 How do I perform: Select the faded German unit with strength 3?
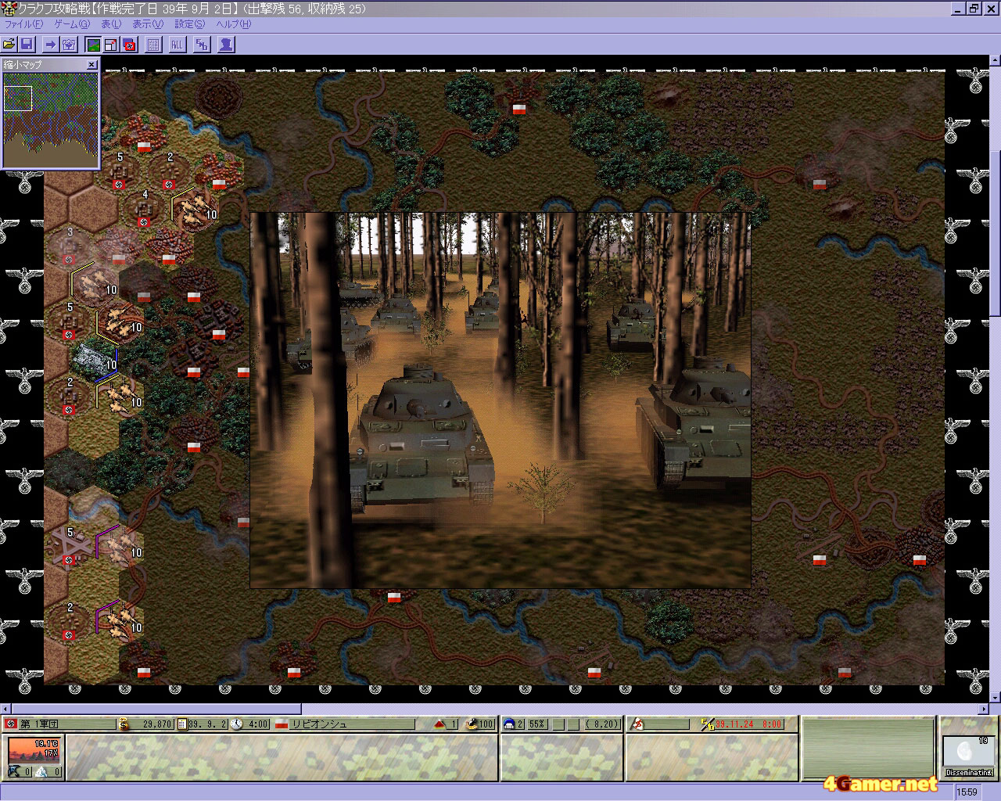coord(69,246)
